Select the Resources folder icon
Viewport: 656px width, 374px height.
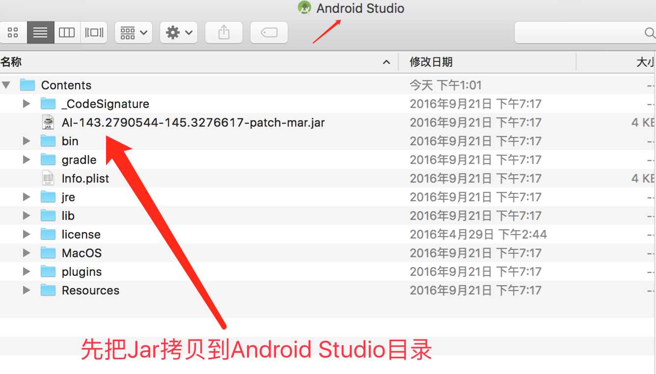[x=48, y=290]
